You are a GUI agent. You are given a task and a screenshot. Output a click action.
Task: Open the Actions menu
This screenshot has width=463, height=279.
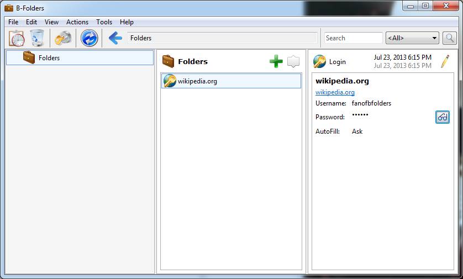click(x=77, y=22)
